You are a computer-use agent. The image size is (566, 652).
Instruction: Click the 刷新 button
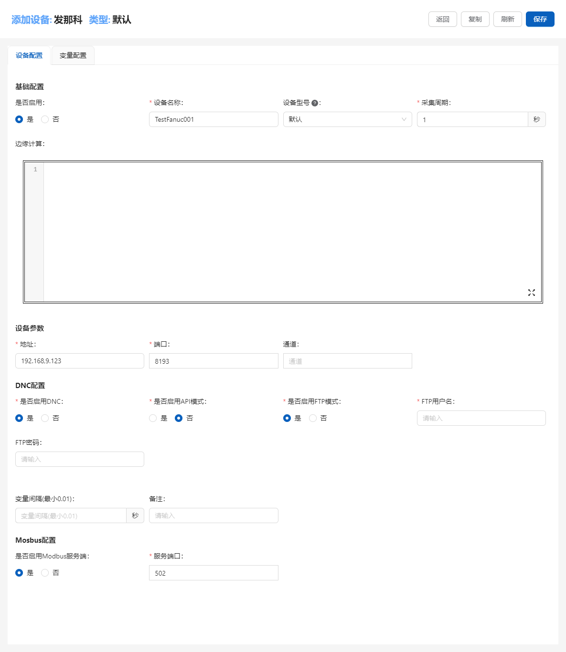click(507, 19)
